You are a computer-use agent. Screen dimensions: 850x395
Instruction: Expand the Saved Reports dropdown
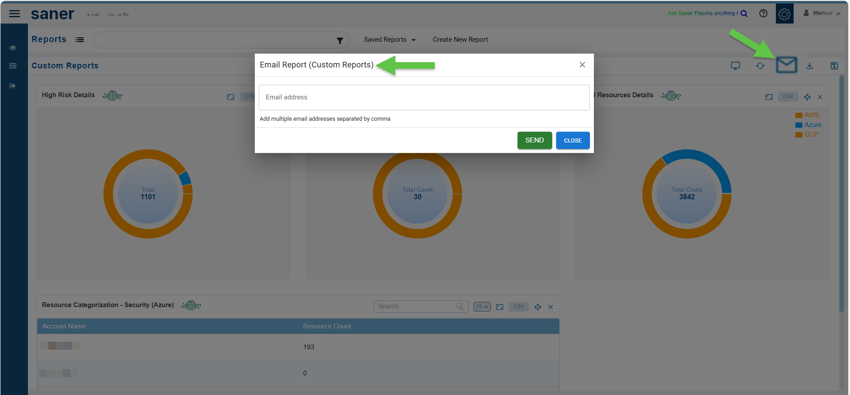point(389,39)
